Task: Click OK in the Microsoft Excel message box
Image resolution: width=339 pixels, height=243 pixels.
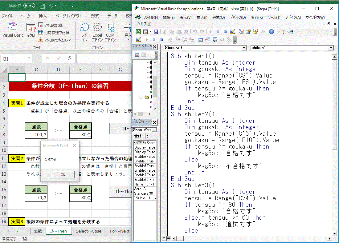Action: (63, 175)
